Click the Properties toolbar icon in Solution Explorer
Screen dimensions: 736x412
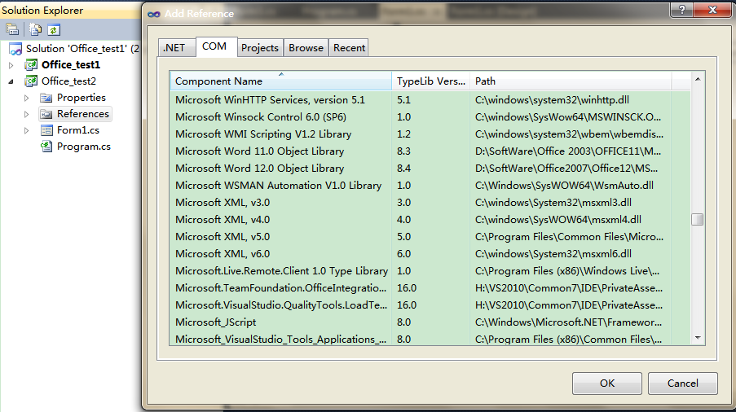[12, 29]
